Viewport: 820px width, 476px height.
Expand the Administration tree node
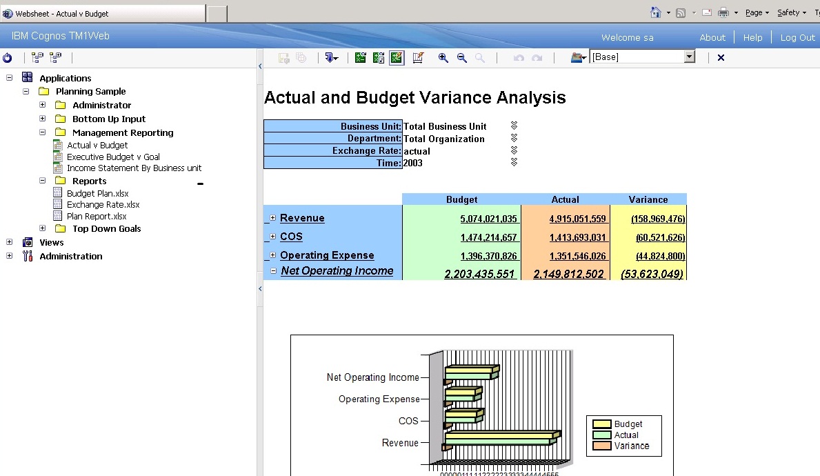9,256
